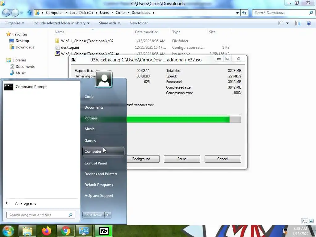Click the search icon in Start menu search box

tap(70, 215)
